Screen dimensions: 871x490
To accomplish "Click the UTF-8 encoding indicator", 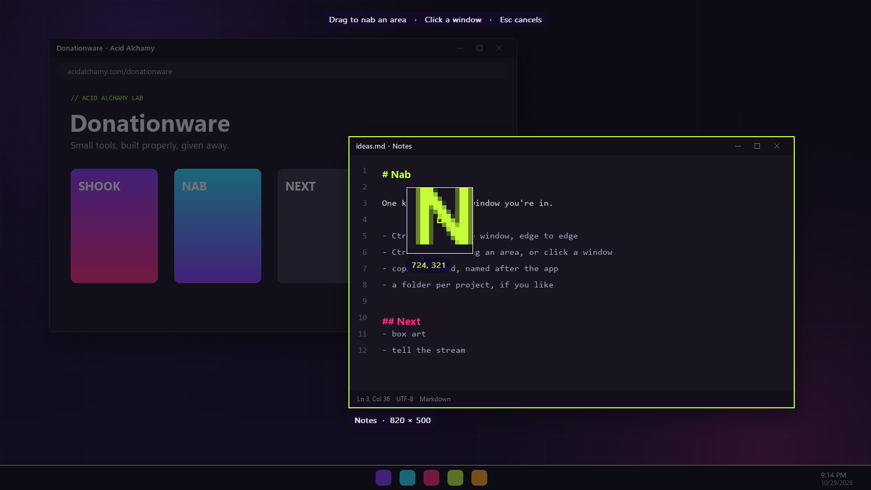I will (404, 399).
